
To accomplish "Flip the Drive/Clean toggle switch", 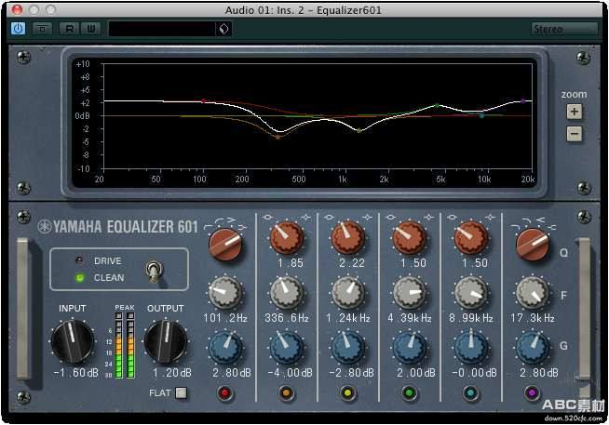I will 155,271.
